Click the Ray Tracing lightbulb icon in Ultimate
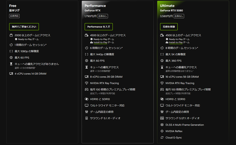Viewport: 236px width, 145px height. [x=162, y=83]
